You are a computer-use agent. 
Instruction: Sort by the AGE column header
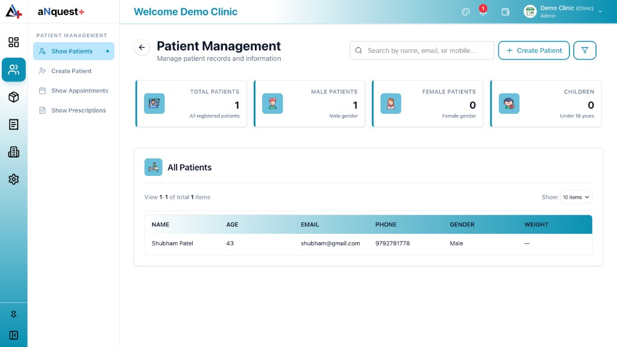(x=232, y=225)
